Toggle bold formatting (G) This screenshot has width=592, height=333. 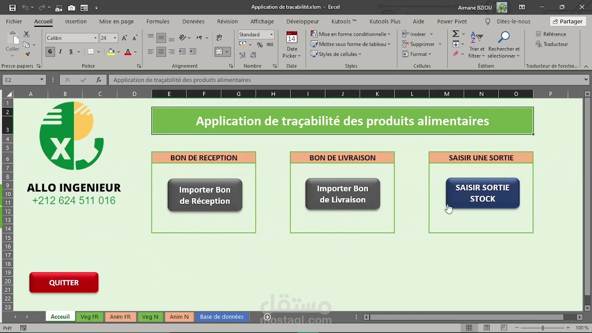point(50,52)
